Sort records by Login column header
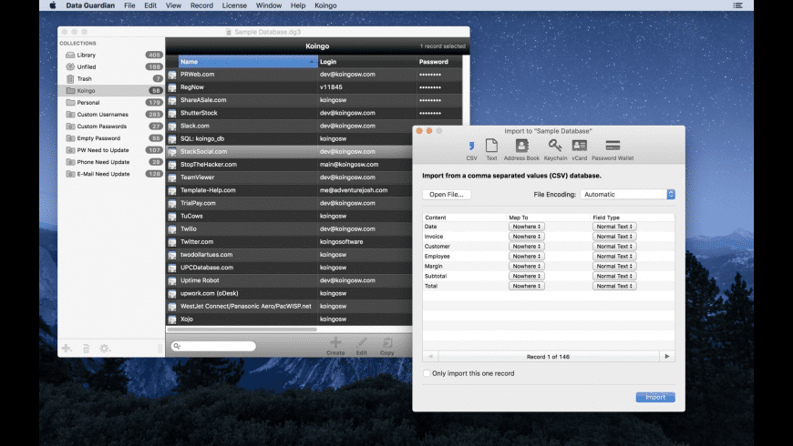This screenshot has width=793, height=446. click(x=367, y=62)
